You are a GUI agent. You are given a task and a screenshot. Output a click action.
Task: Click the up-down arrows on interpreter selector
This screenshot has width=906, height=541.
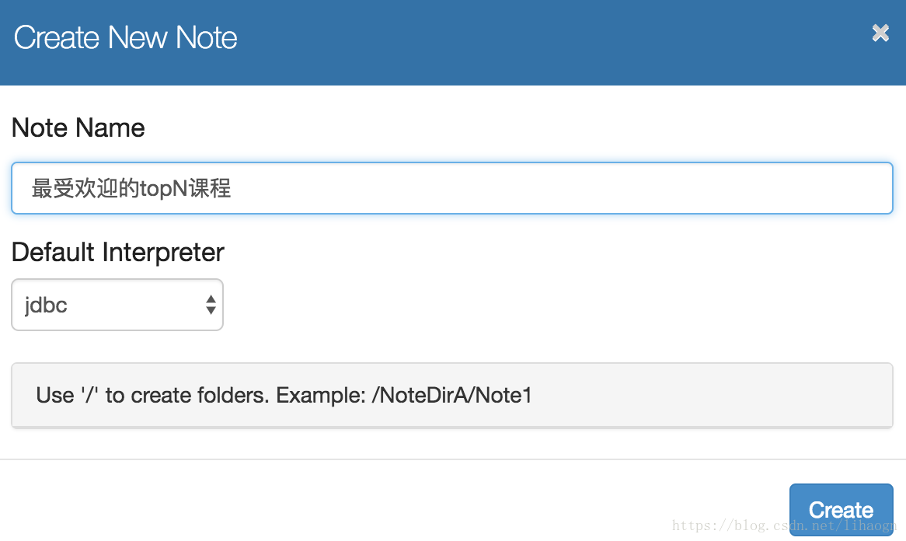click(211, 305)
